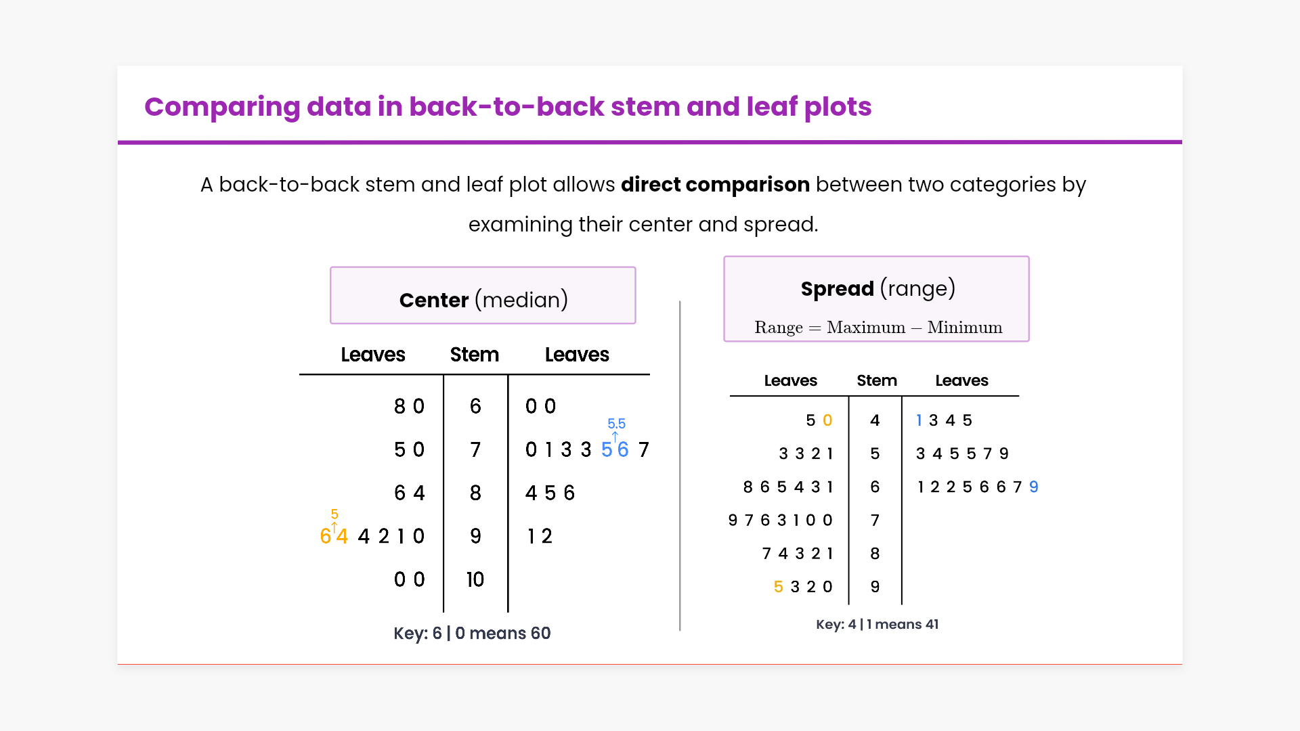Viewport: 1300px width, 731px height.
Task: Click the Range = Maximum – Minimum formula
Action: [x=877, y=328]
